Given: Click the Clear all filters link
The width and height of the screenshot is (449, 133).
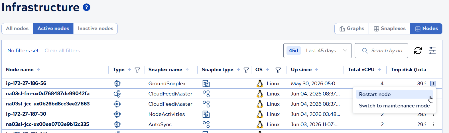Looking at the screenshot, I should tap(62, 51).
